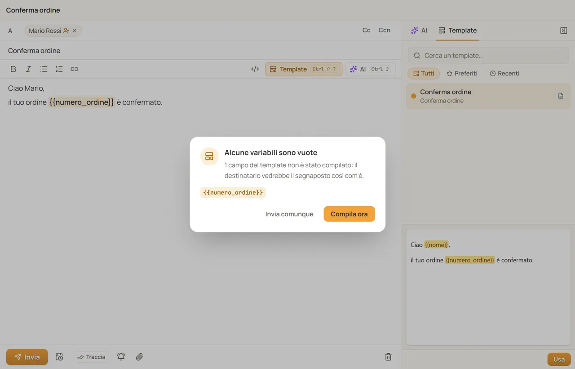Viewport: 575px width, 369px height.
Task: Click the Template toolbar button
Action: click(304, 69)
